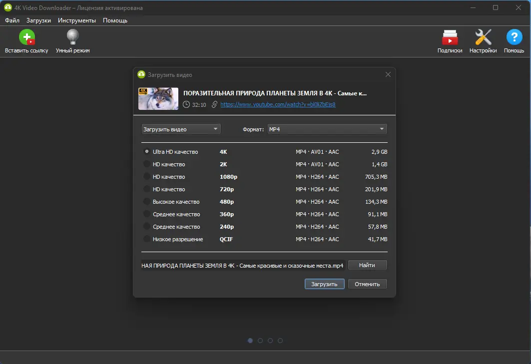Screen dimensions: 531x364
Task: Click the output file name field
Action: (243, 266)
